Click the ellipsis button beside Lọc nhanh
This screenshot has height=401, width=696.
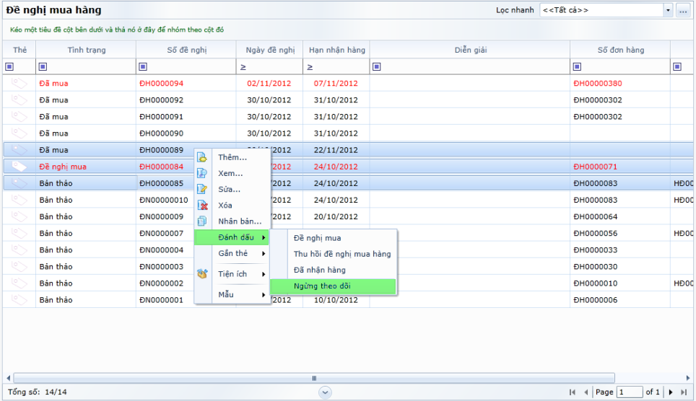[682, 10]
